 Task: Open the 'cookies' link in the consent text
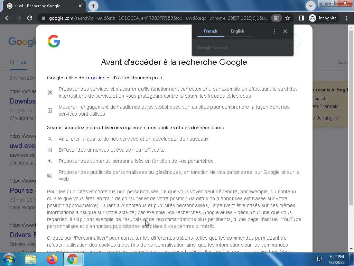pos(96,78)
